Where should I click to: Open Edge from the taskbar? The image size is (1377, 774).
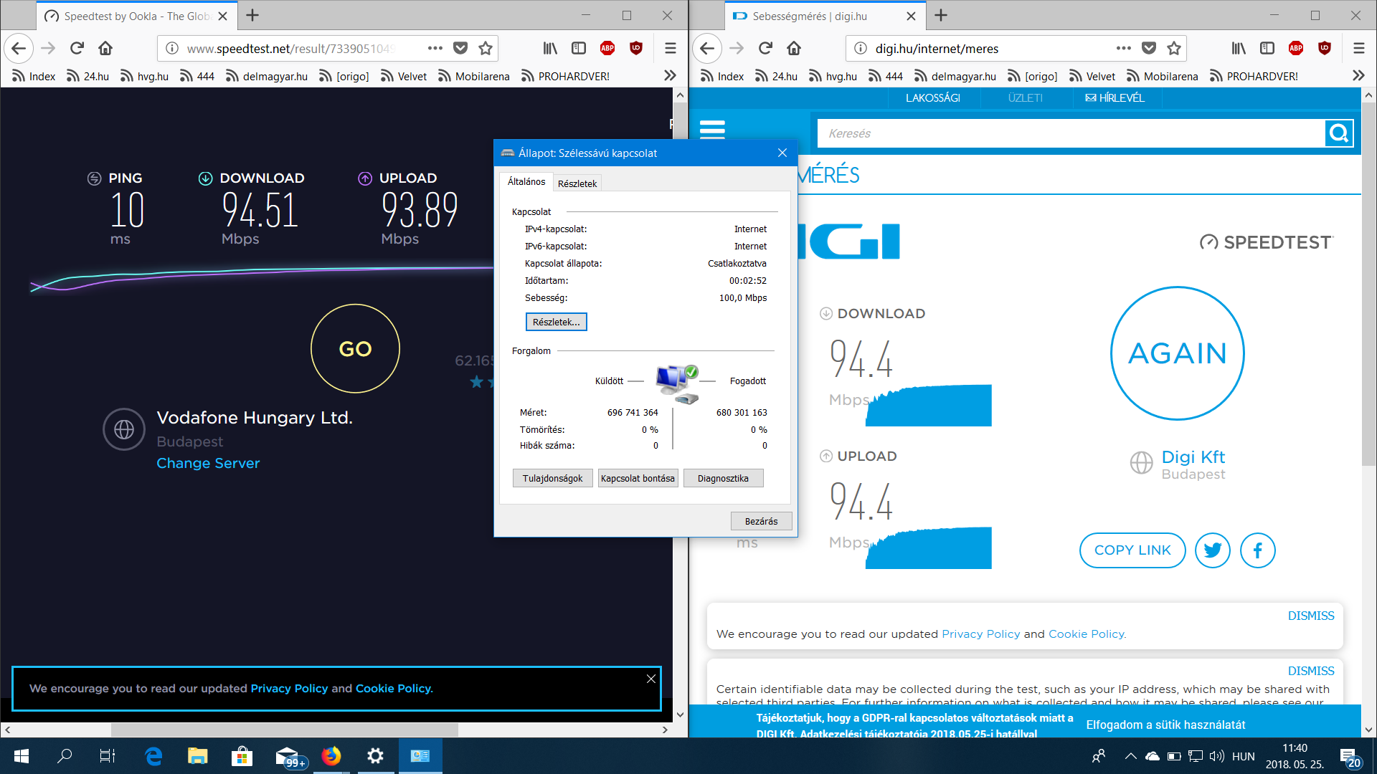(153, 755)
